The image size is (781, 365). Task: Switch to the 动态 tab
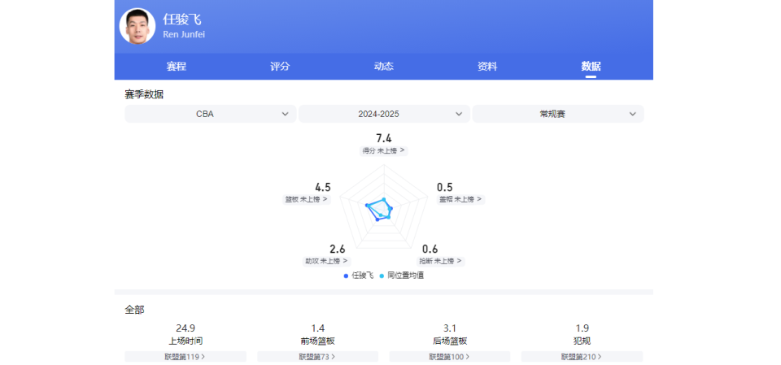pyautogui.click(x=383, y=66)
